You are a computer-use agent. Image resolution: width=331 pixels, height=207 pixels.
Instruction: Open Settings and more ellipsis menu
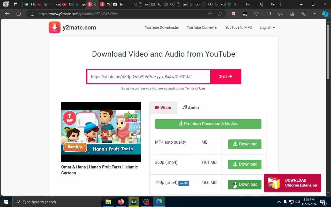point(314,14)
